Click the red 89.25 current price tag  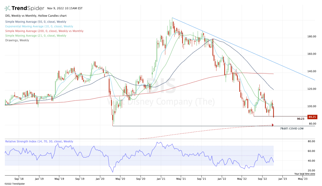(313, 117)
